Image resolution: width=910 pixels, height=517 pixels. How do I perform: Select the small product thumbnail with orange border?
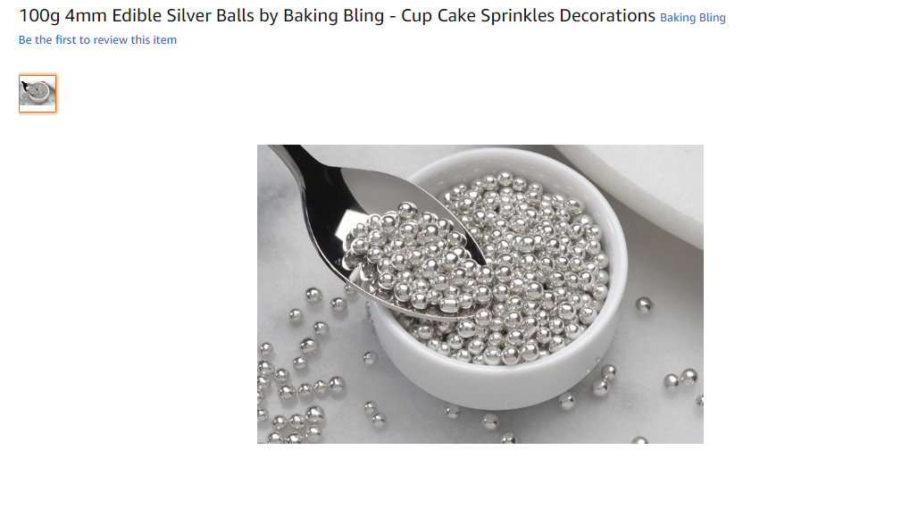pyautogui.click(x=38, y=94)
